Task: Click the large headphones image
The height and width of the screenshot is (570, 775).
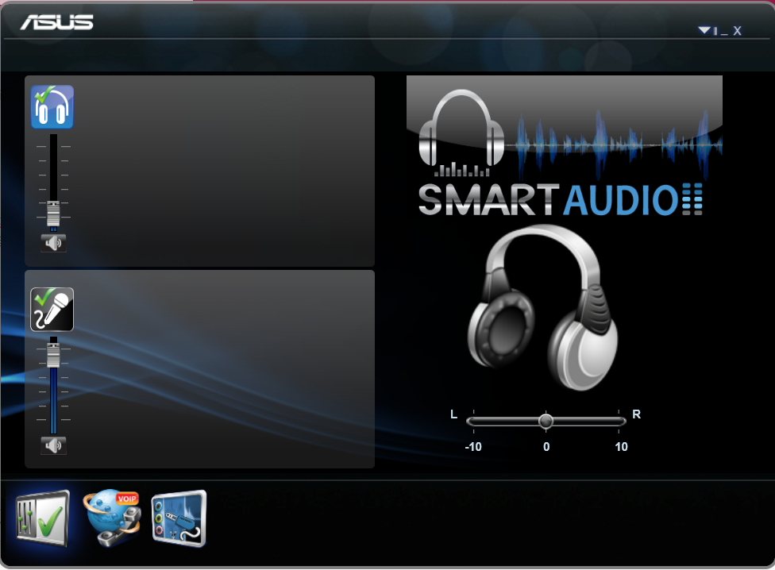Action: click(542, 307)
